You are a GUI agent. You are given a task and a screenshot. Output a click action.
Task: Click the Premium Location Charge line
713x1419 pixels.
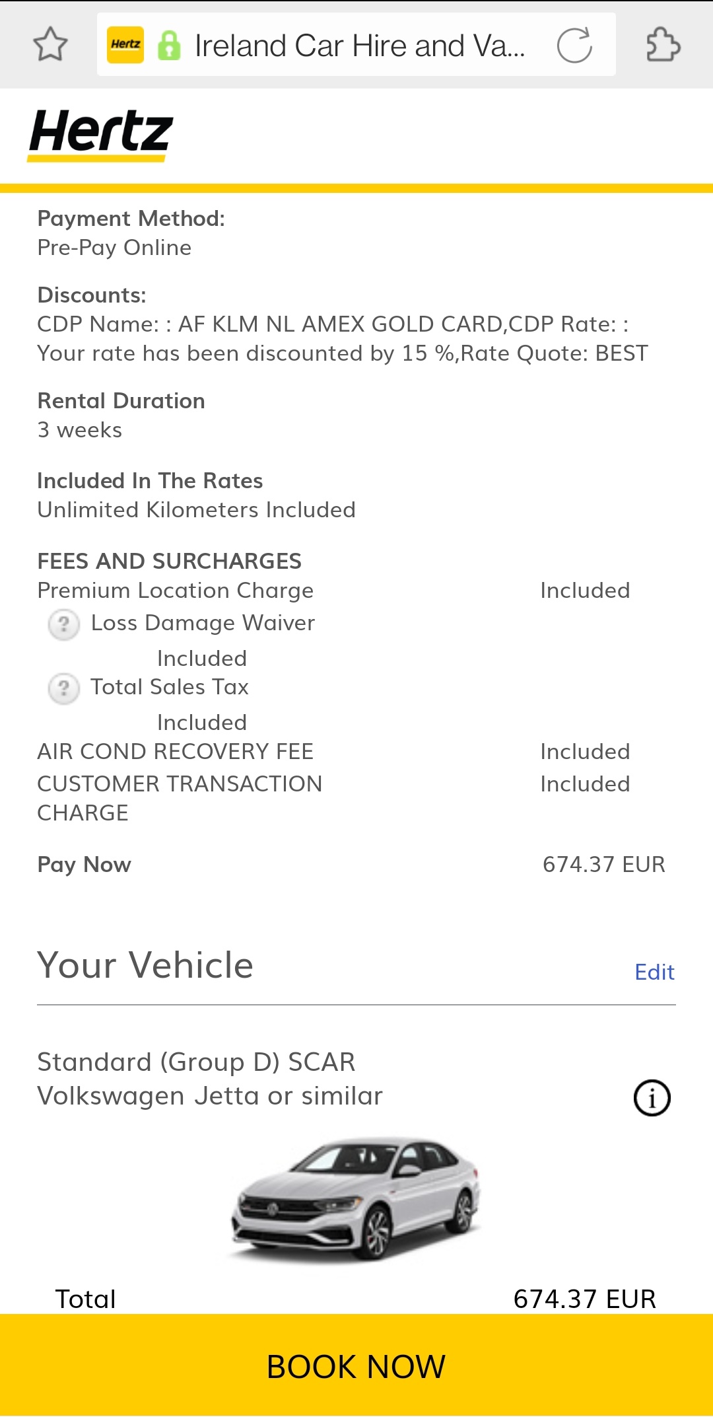[x=176, y=590]
